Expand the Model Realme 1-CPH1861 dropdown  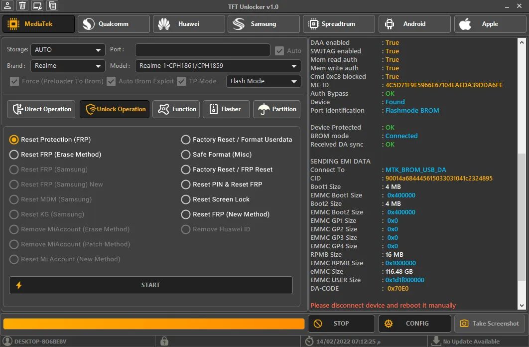point(218,66)
